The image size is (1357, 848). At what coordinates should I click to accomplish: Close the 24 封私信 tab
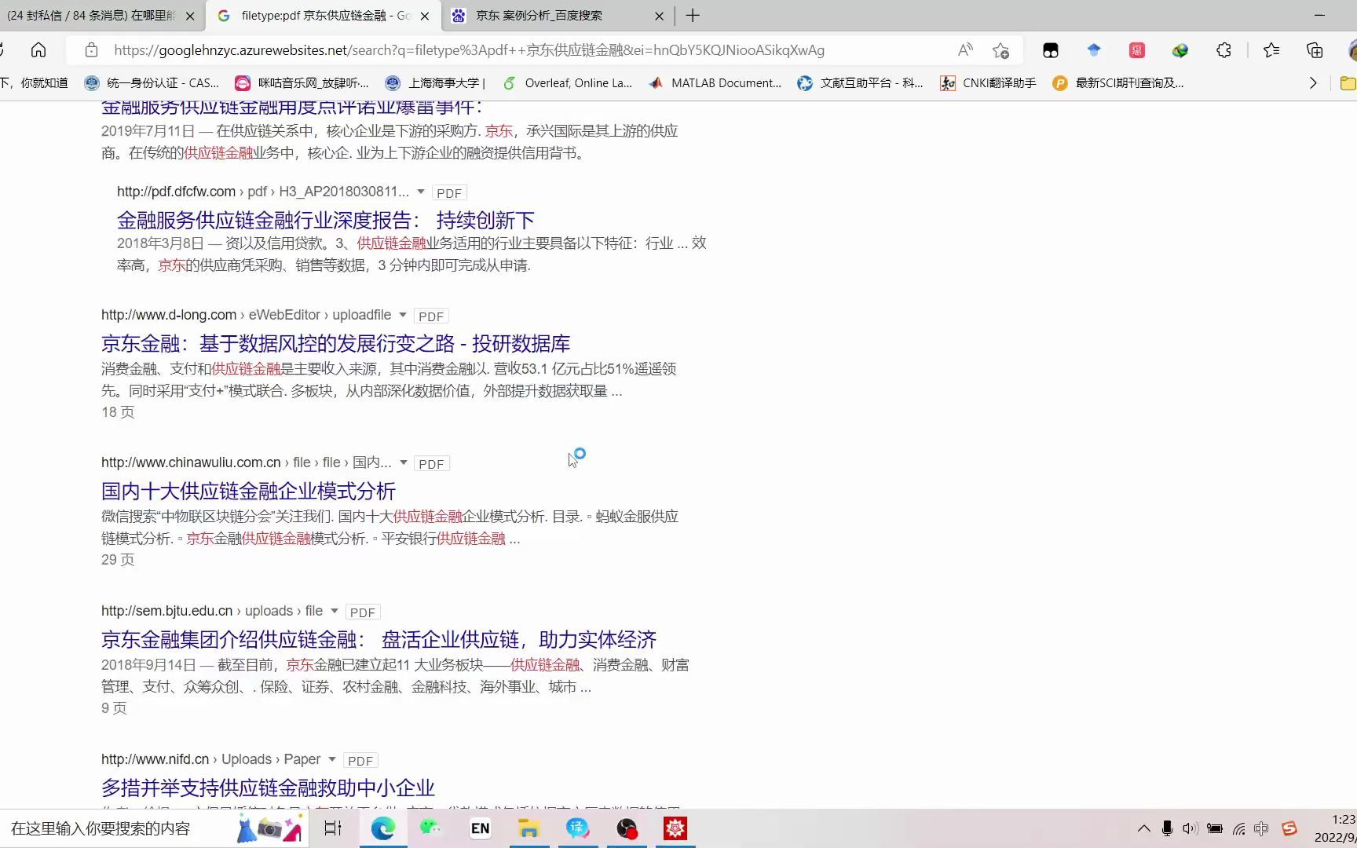point(190,16)
